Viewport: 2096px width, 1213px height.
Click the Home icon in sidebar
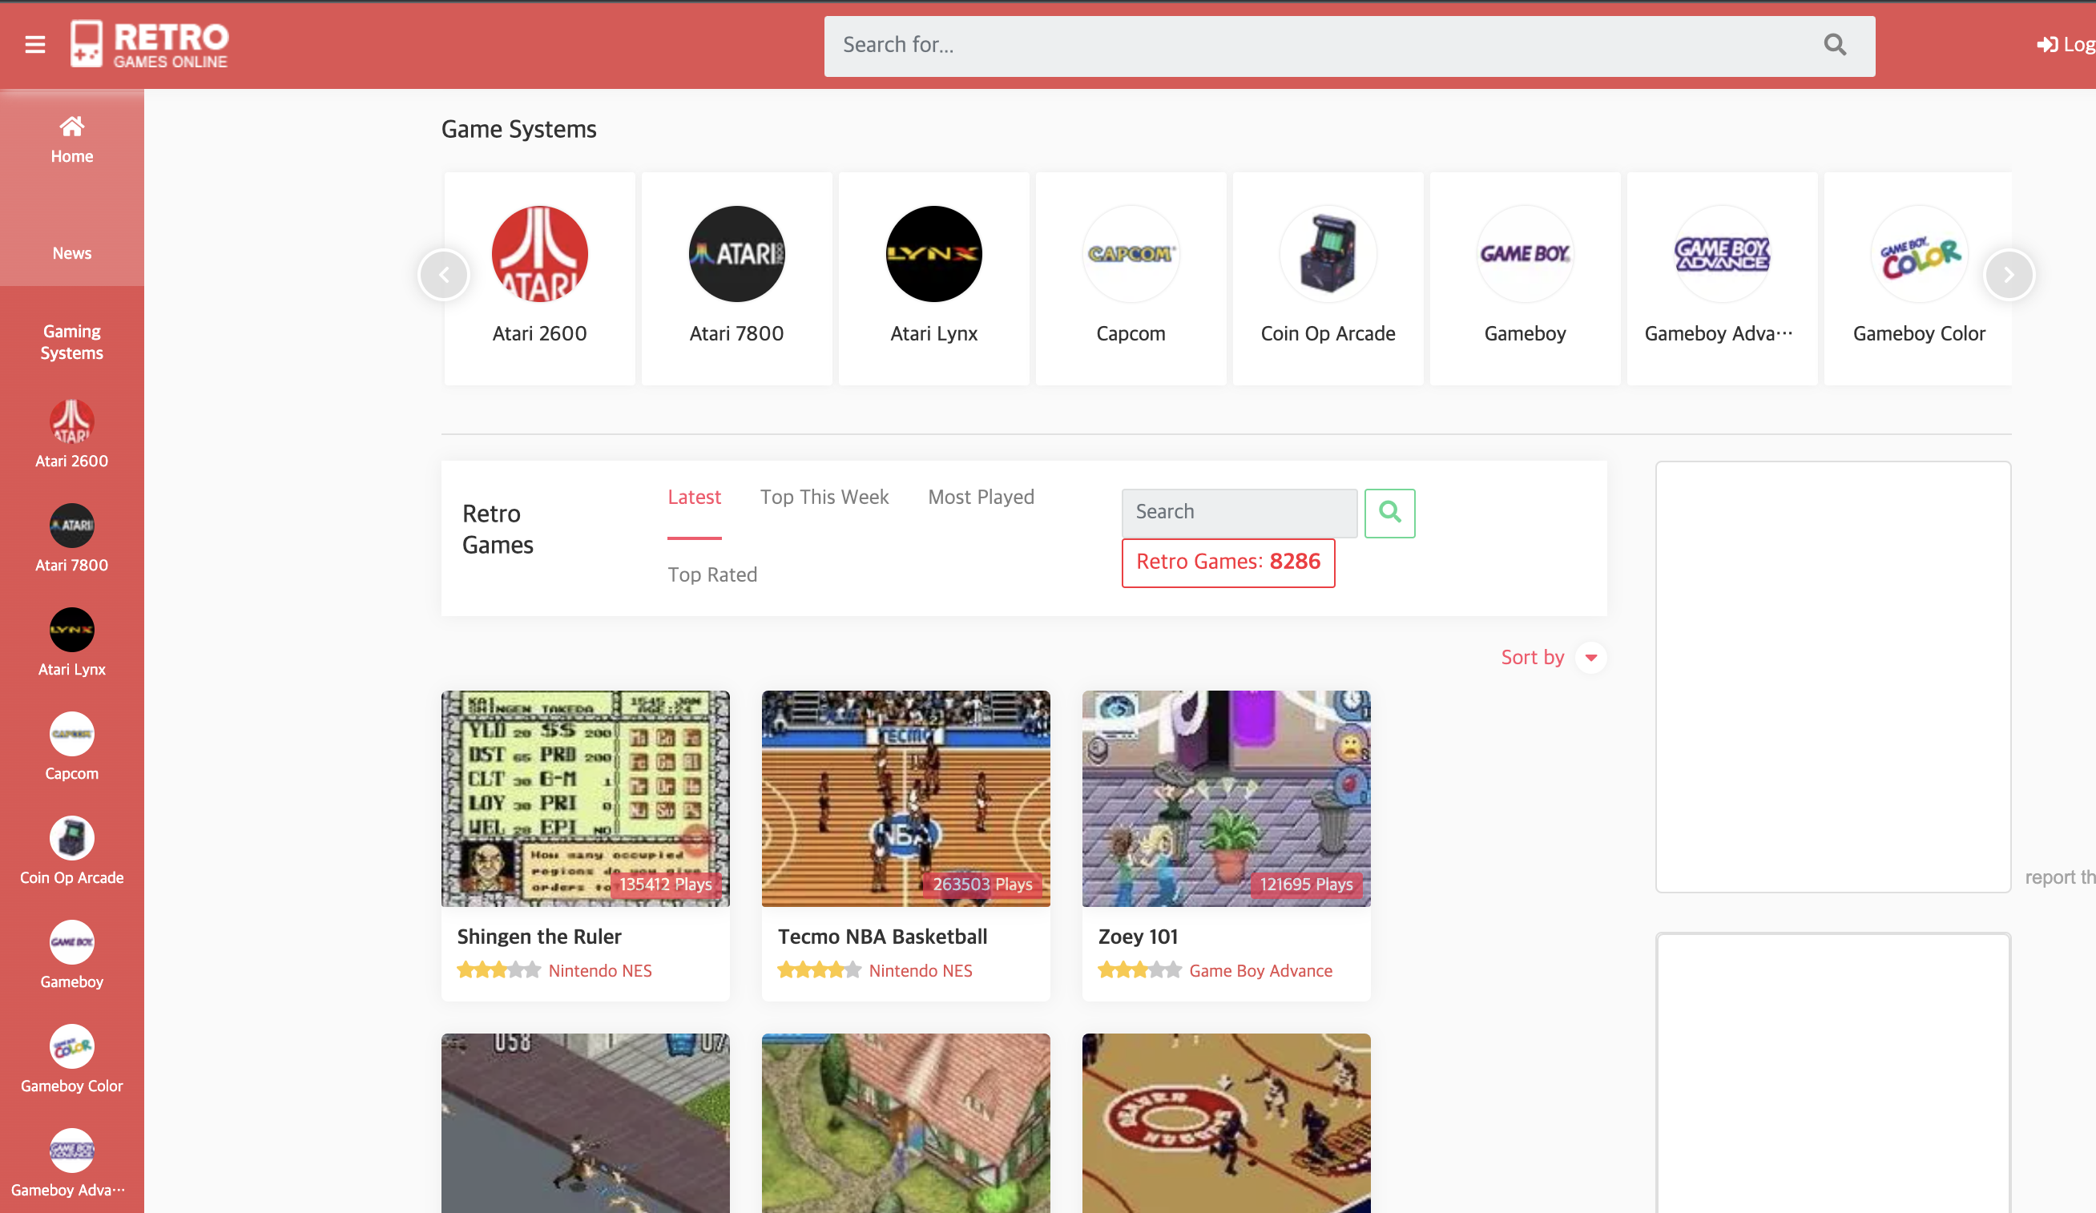(71, 127)
